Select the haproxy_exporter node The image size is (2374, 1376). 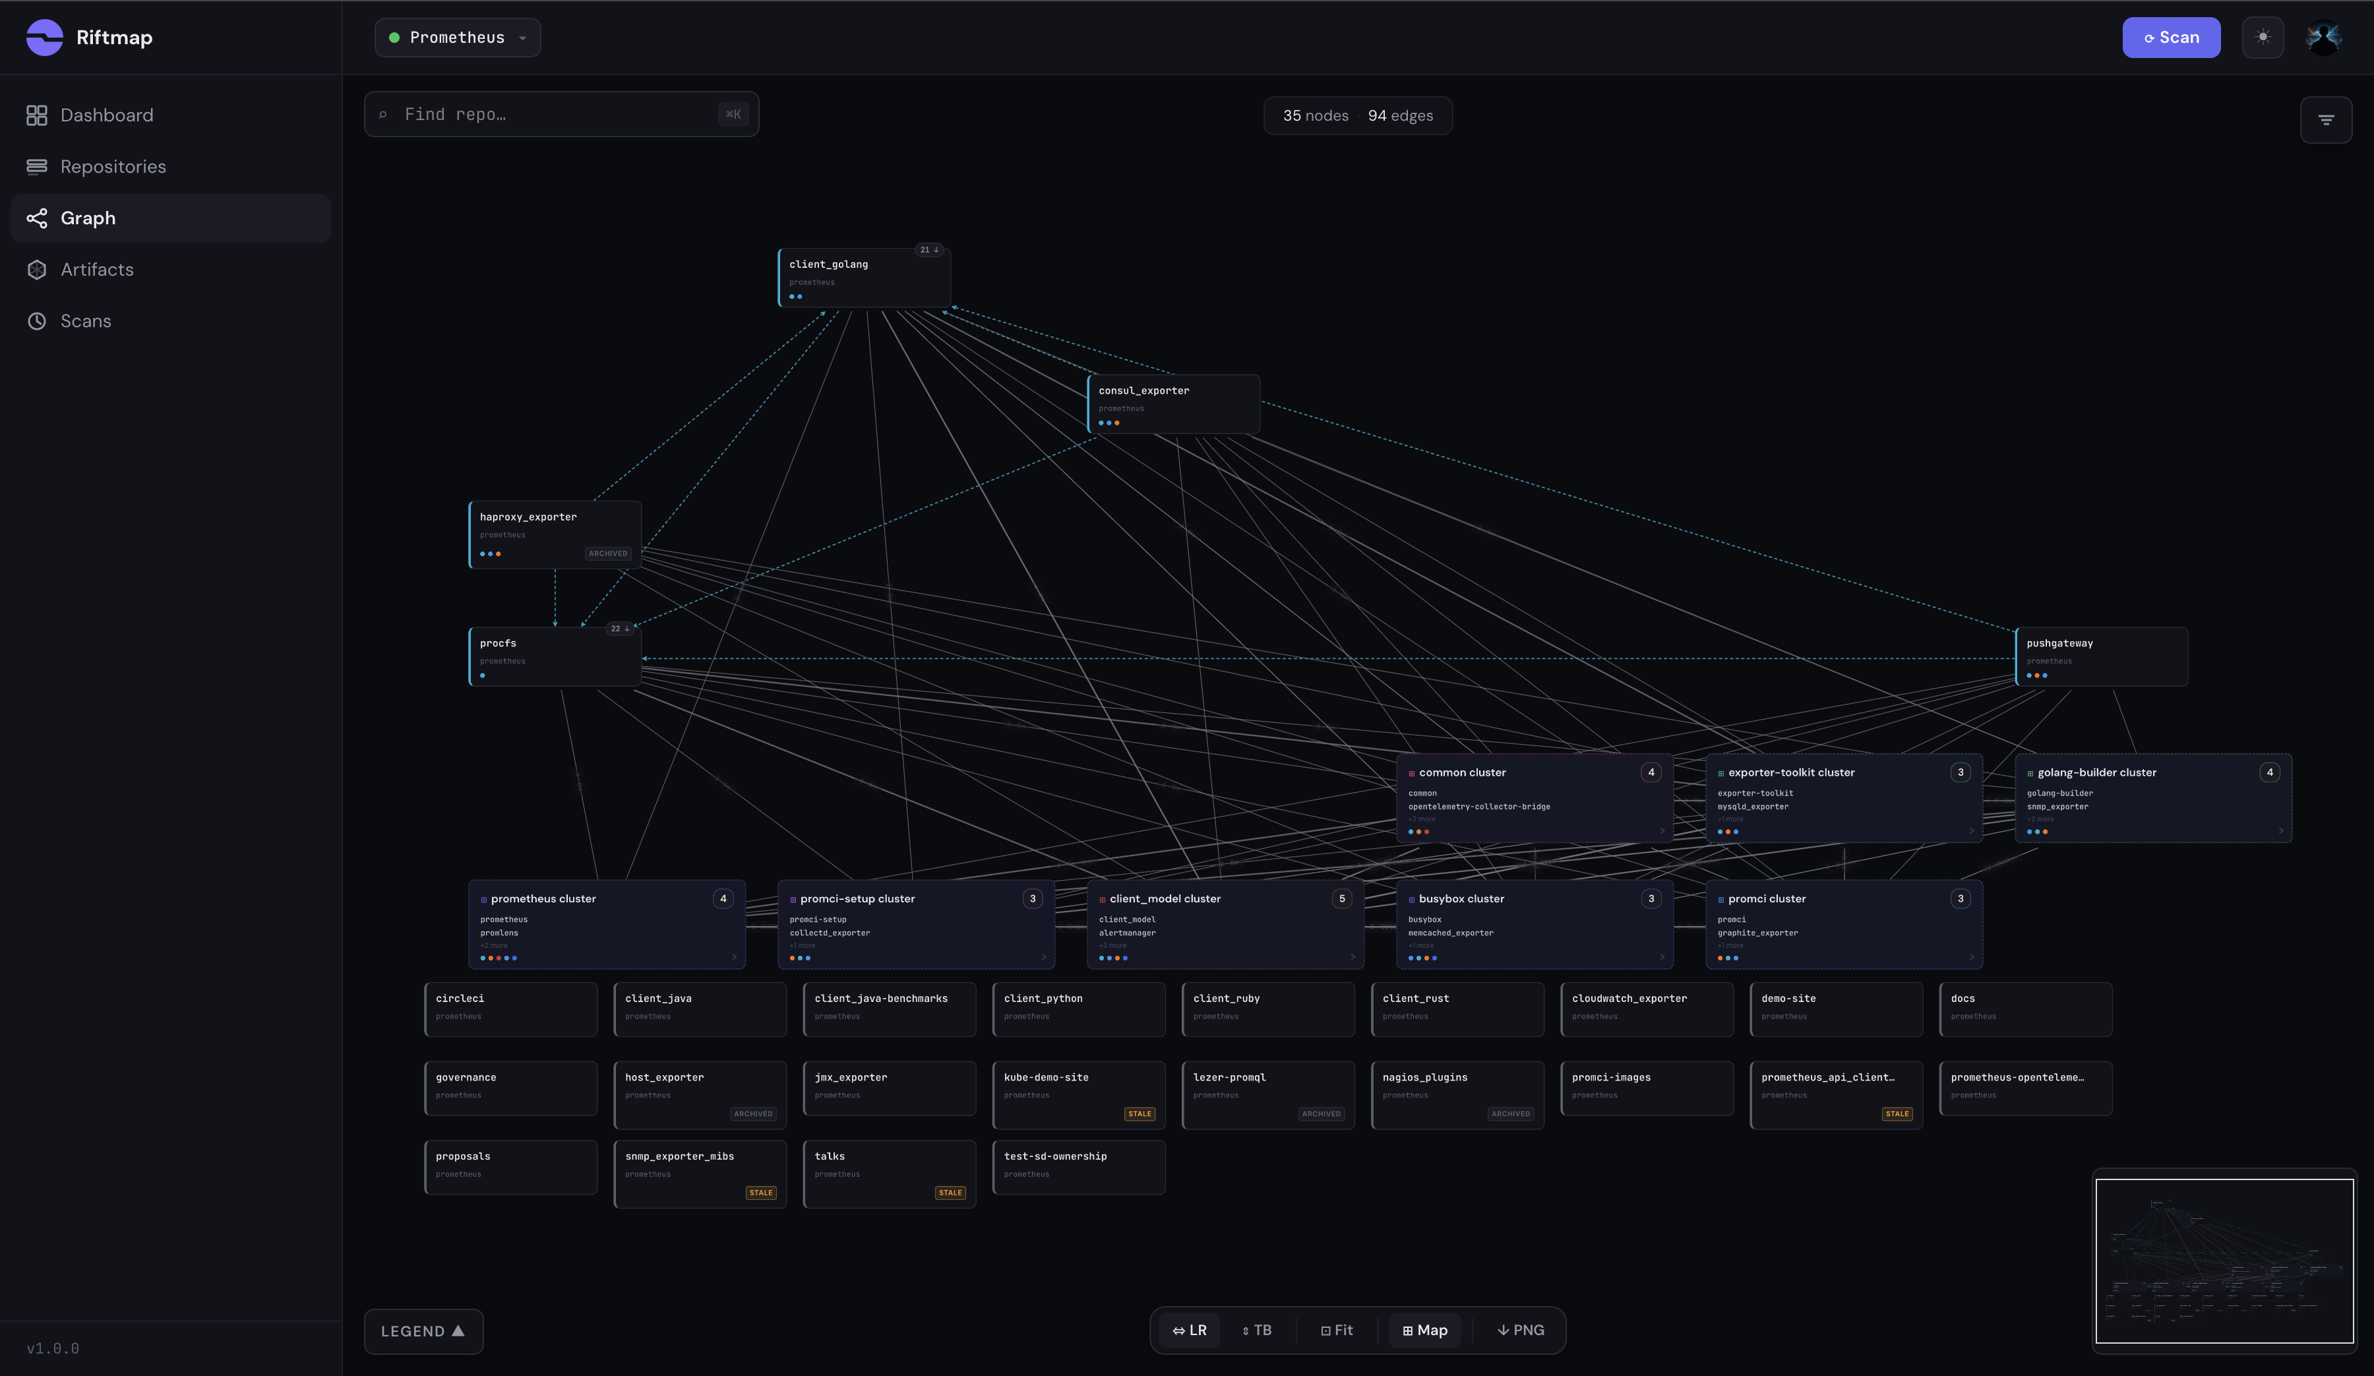click(x=555, y=534)
